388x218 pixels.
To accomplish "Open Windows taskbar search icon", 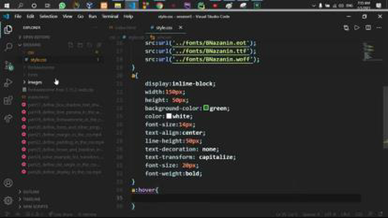I will tap(20, 5).
